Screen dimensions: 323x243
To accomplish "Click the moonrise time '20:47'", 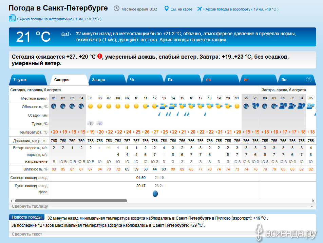I will (141, 186).
